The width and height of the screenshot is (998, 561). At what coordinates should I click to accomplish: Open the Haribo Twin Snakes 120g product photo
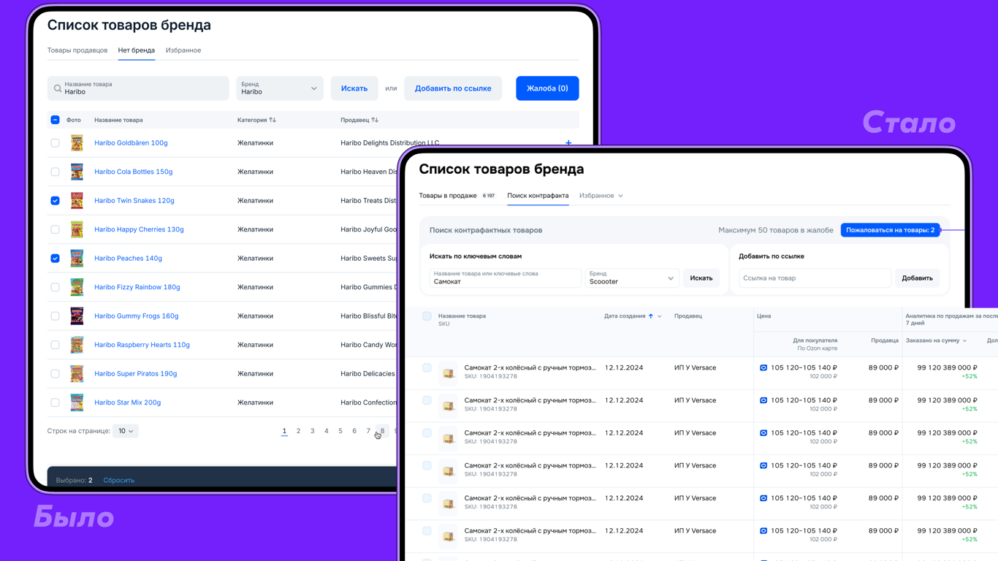(77, 200)
